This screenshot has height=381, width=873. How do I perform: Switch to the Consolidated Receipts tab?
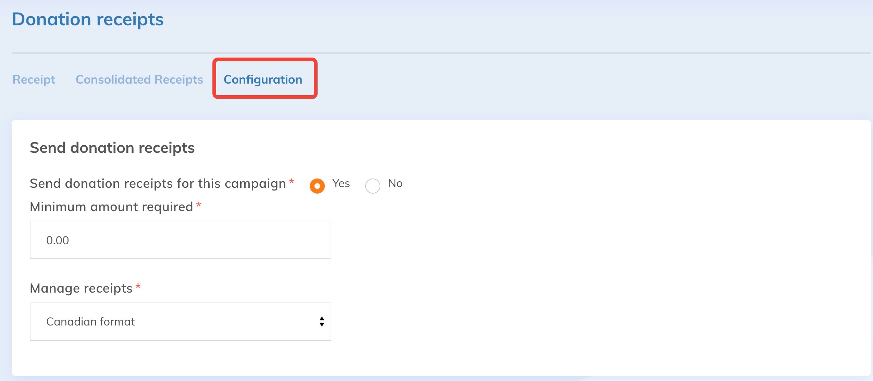coord(139,79)
